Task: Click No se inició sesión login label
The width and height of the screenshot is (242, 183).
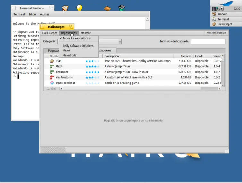Action: (x=216, y=33)
